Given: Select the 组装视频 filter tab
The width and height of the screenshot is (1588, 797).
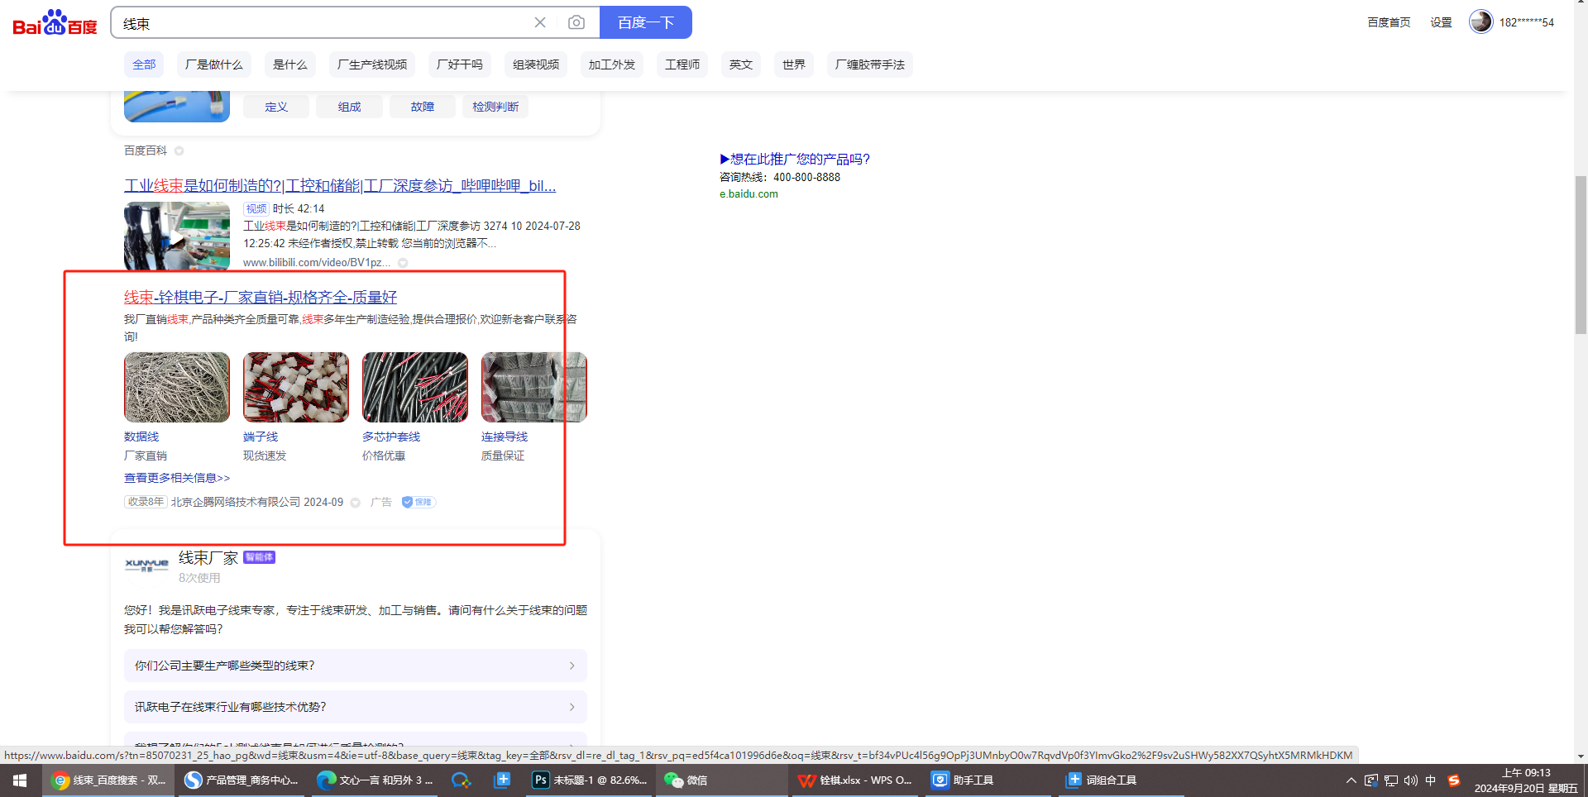Looking at the screenshot, I should (536, 64).
